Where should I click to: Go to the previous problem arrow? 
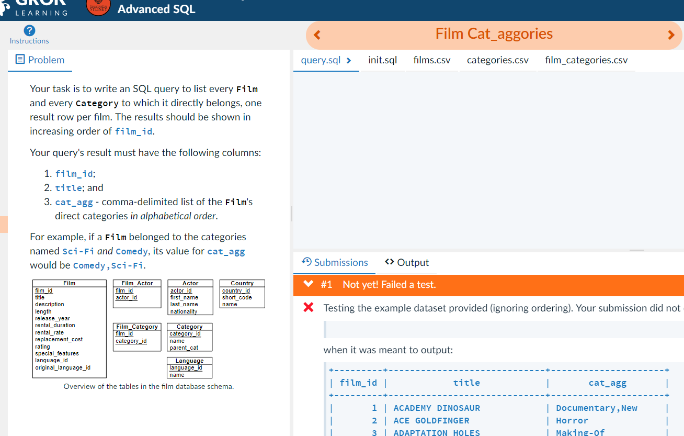click(x=316, y=35)
